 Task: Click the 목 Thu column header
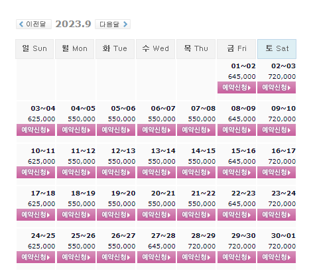[196, 49]
